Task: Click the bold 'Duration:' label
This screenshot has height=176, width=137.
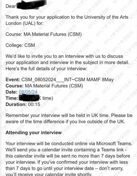Action: click(16, 104)
